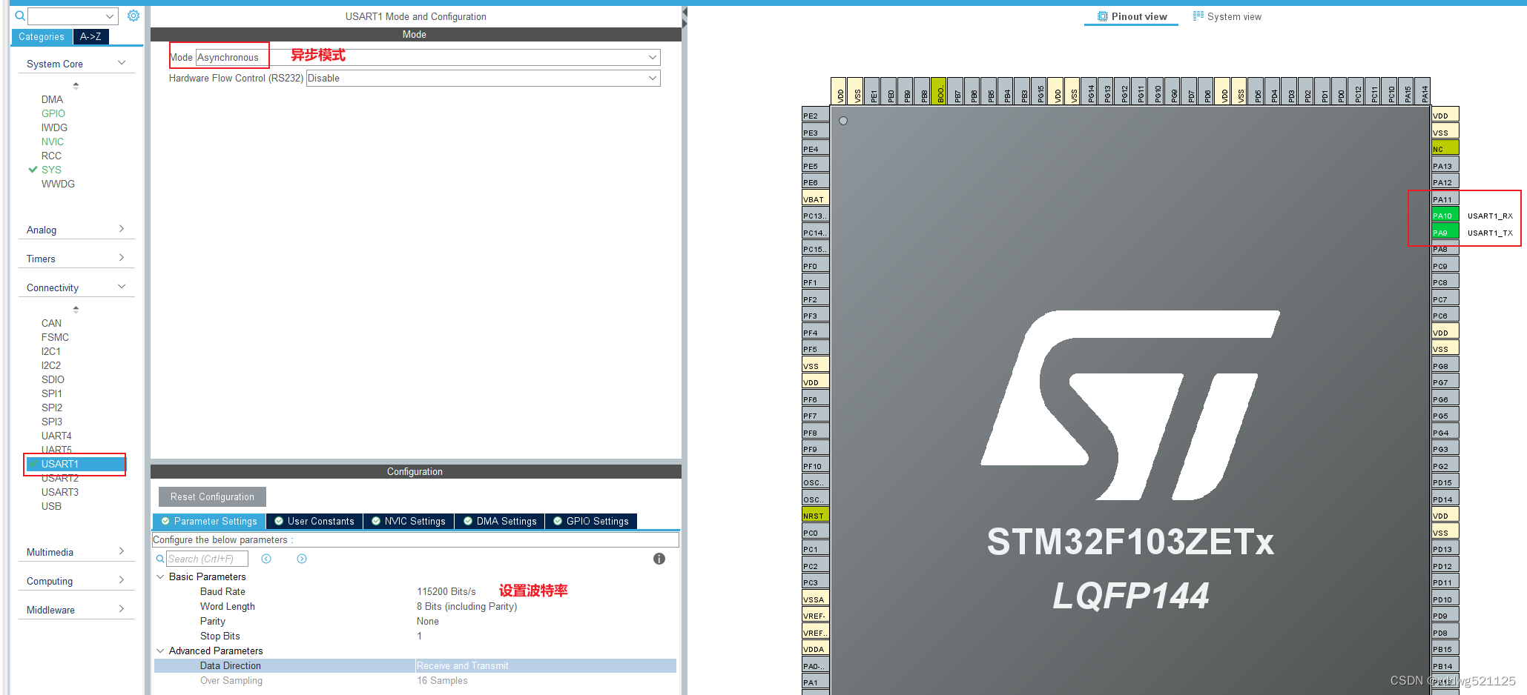Click the PE6 pin on chip
The width and height of the screenshot is (1527, 695).
tap(815, 182)
